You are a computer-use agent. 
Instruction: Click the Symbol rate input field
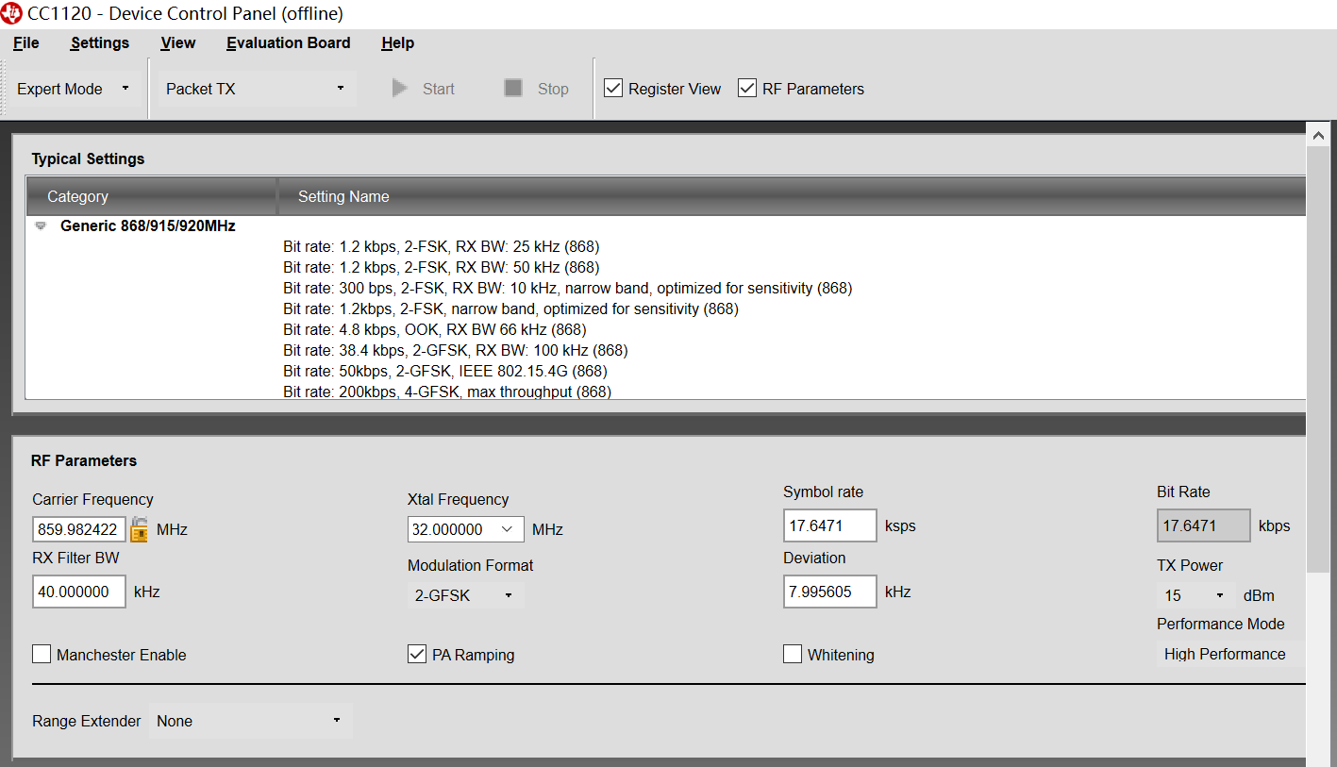pos(830,525)
